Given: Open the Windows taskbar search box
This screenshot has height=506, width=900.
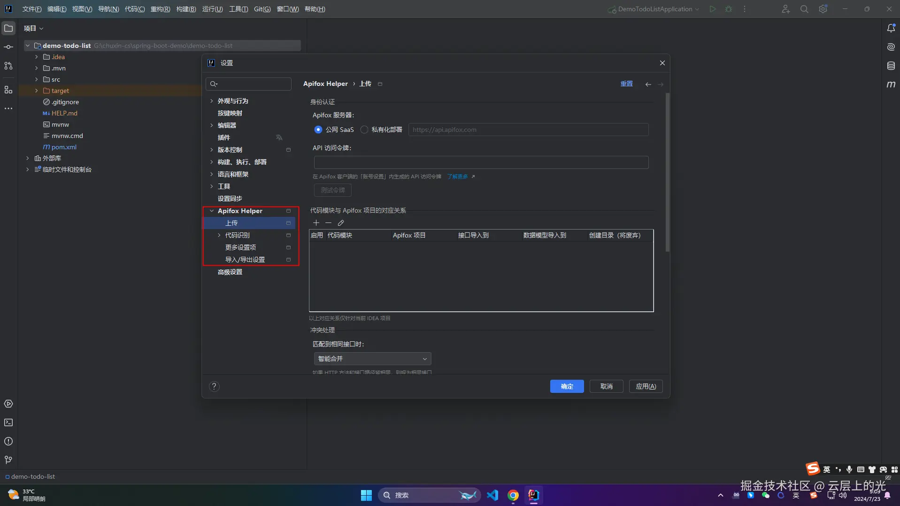Looking at the screenshot, I should pyautogui.click(x=429, y=495).
